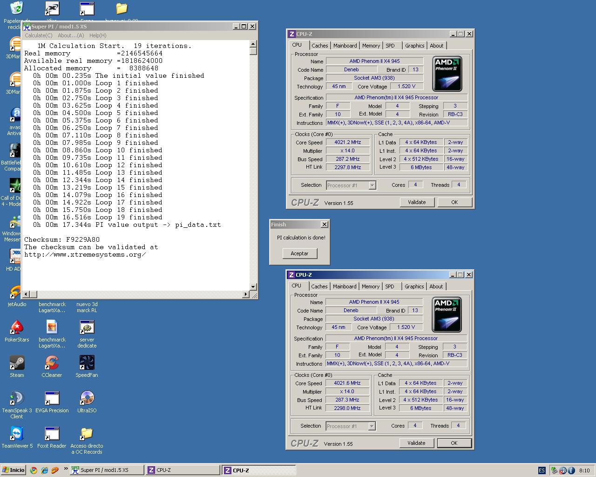Switch to Mainboard tab in upper CPU-Z

(345, 46)
